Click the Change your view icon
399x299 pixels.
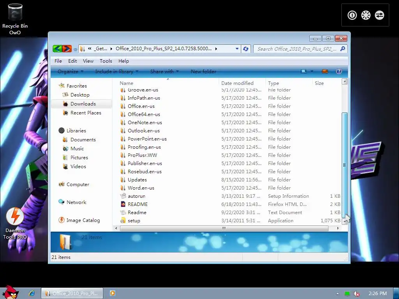[x=304, y=72]
